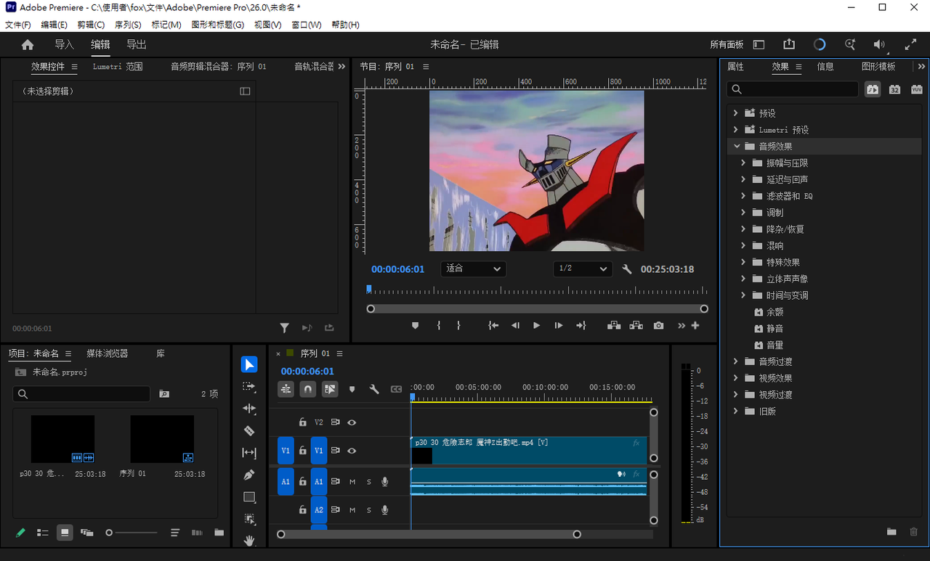Image resolution: width=930 pixels, height=561 pixels.
Task: Select the Rectangle tool
Action: 249,497
